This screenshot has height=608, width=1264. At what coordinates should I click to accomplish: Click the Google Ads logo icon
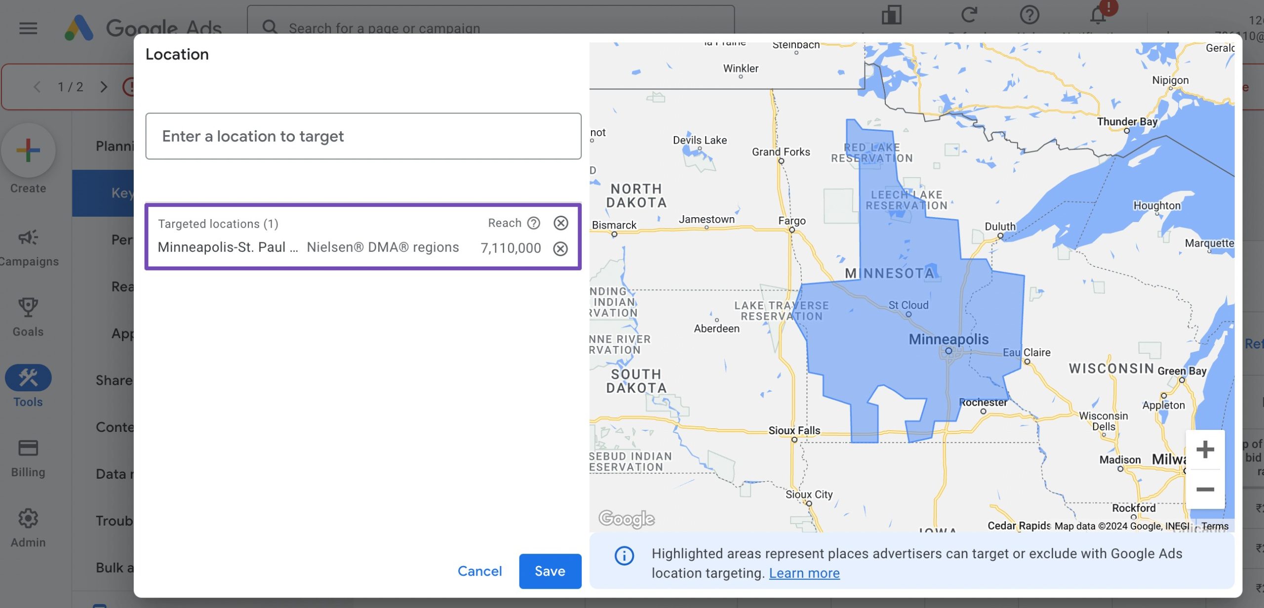pos(78,27)
